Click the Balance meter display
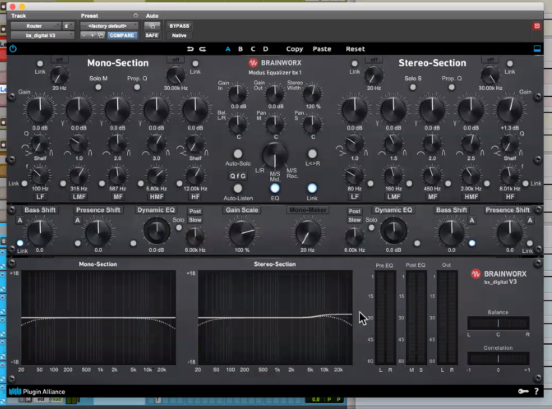This screenshot has width=552, height=409. click(498, 323)
